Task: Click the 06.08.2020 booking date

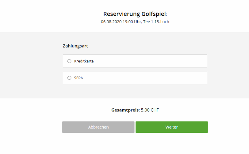Action: point(111,22)
